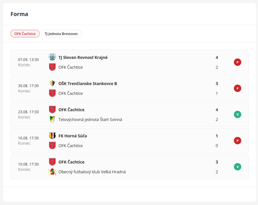Open Obecný futbalový klub Veľká Hradná link

(92, 172)
